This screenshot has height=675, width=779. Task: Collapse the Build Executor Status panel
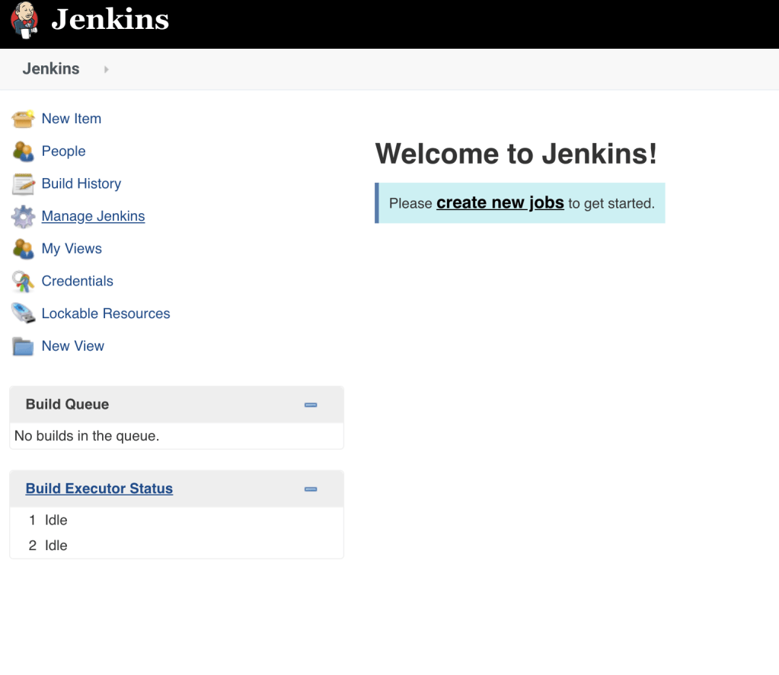point(310,489)
